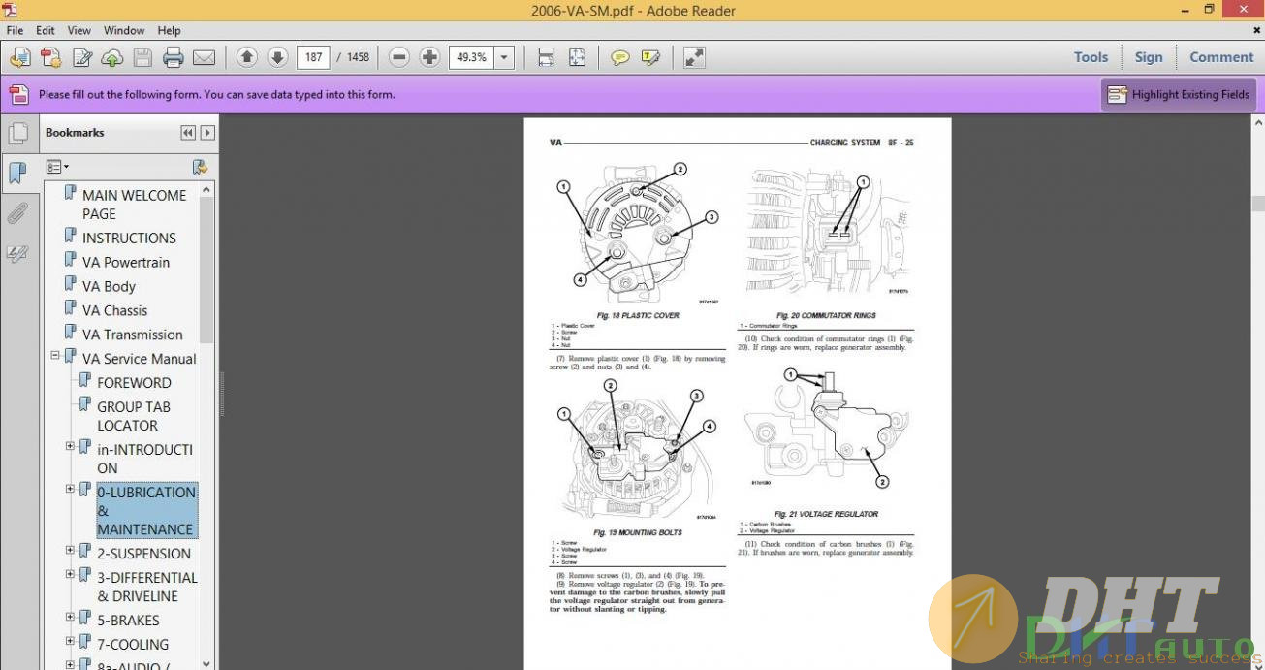The width and height of the screenshot is (1265, 670).
Task: Print the document using printer icon
Action: pyautogui.click(x=174, y=57)
